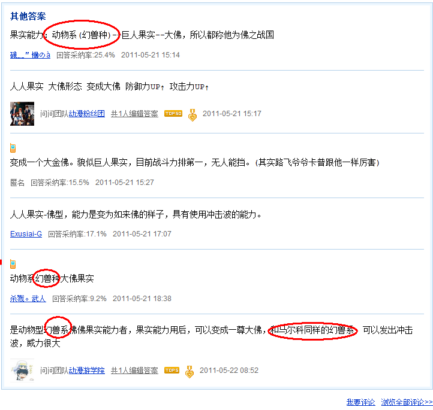Open the 动漫粉丝团 team link

coord(87,114)
